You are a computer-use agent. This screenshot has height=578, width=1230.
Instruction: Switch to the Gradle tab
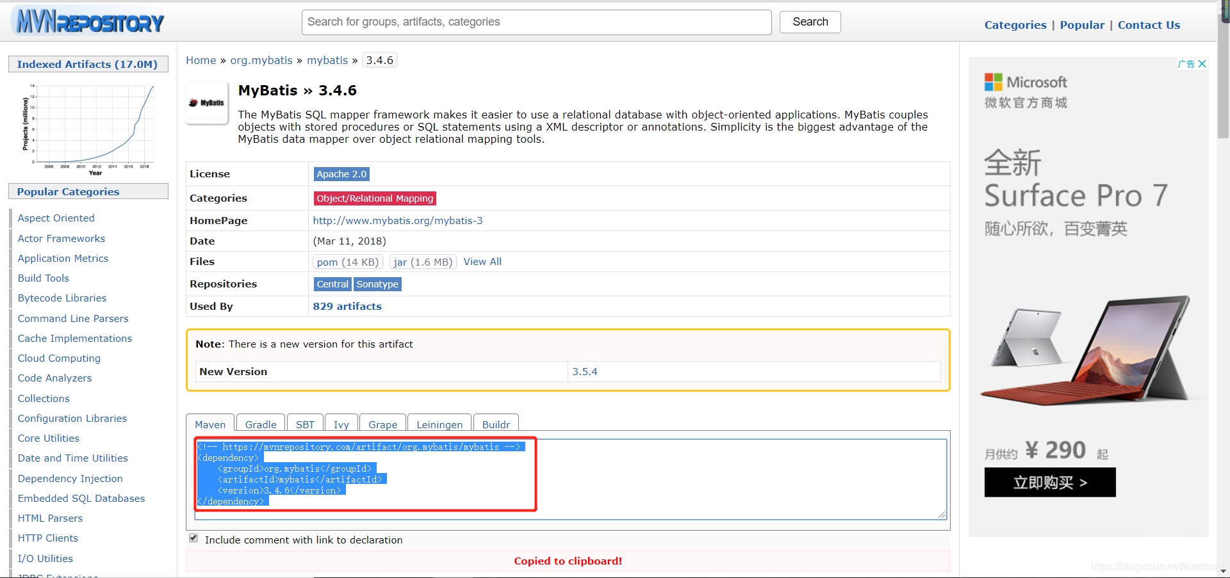(261, 424)
